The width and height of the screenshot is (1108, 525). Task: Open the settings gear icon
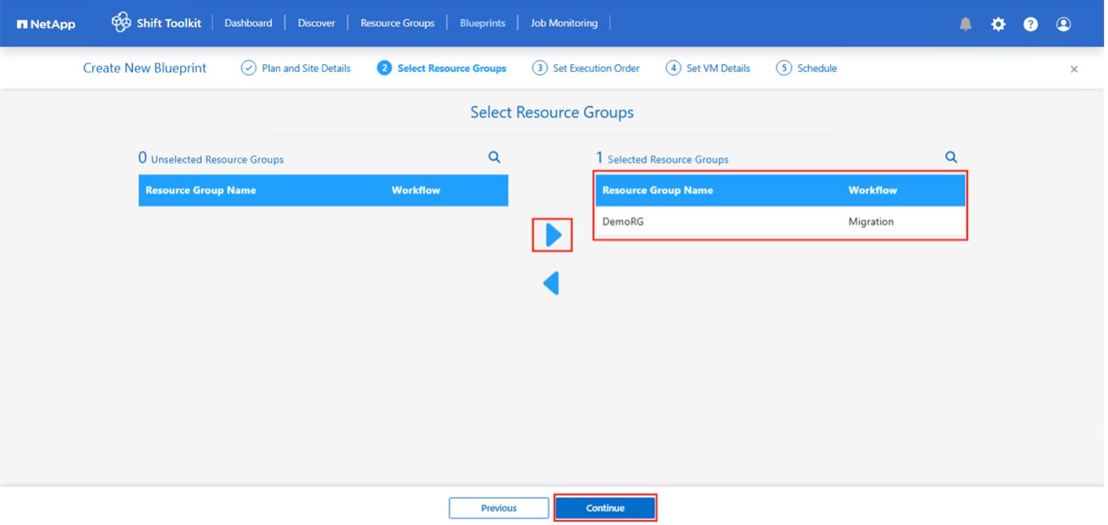[x=998, y=24]
